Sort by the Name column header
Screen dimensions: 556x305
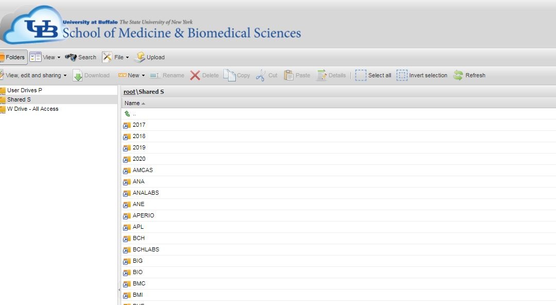click(132, 103)
